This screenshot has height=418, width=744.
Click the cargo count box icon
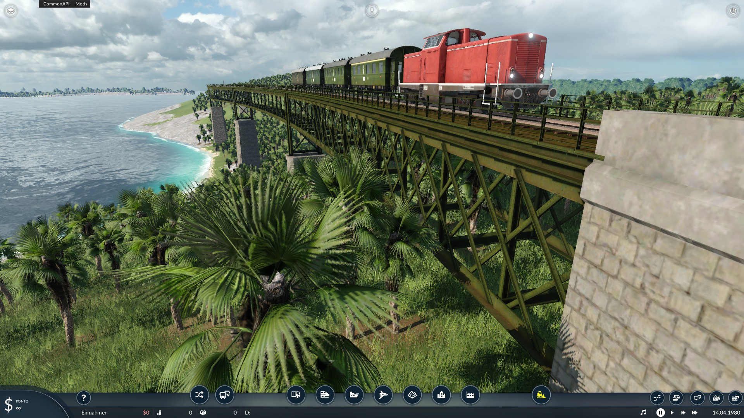pyautogui.click(x=203, y=413)
